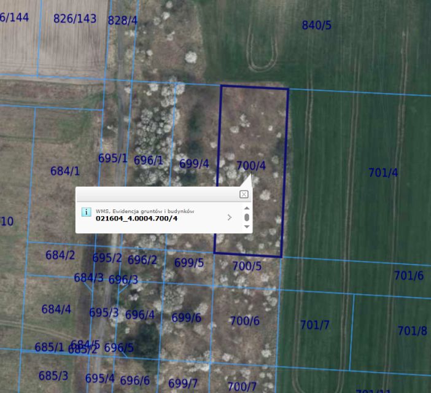
Task: Select parcel 826/143 at the top
Action: (75, 18)
